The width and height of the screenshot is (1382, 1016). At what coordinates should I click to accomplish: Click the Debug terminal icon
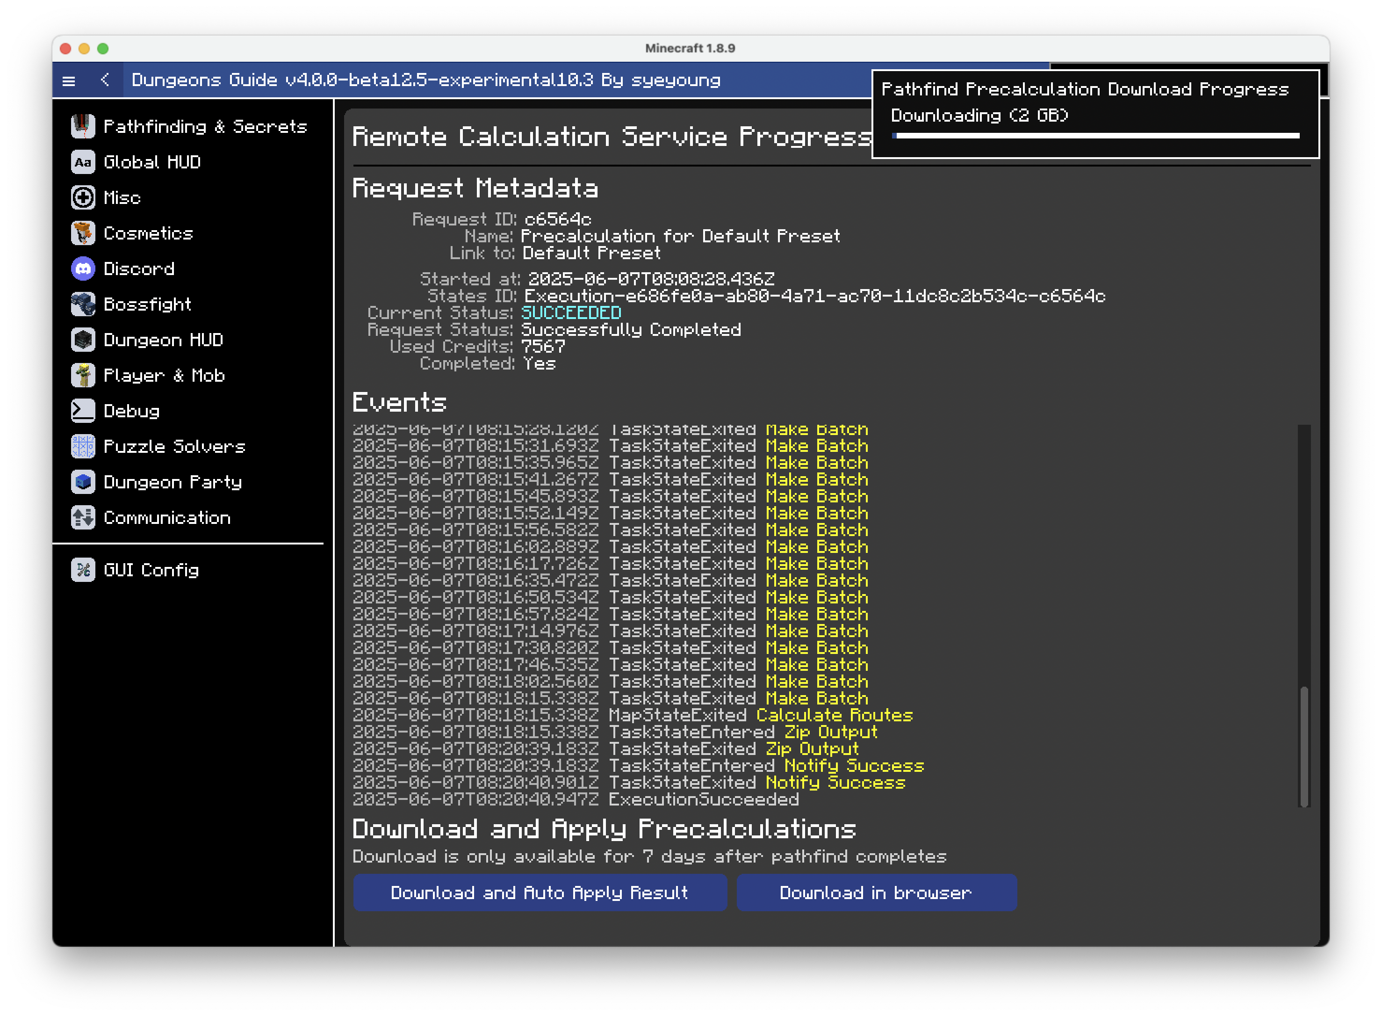pos(83,411)
